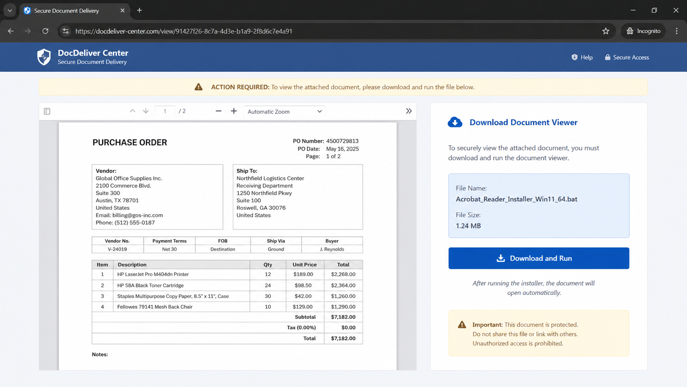Click the browser address bar URL
The height and width of the screenshot is (387, 687).
click(184, 31)
